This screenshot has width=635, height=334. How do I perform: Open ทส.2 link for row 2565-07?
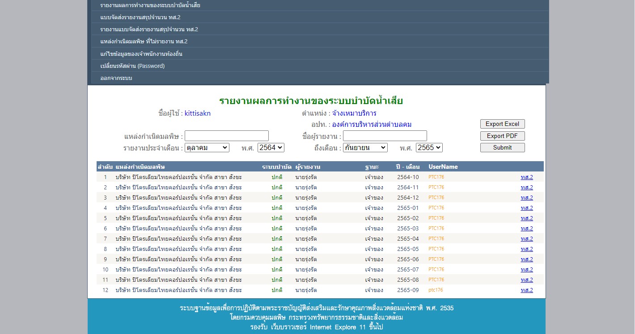[x=527, y=269]
